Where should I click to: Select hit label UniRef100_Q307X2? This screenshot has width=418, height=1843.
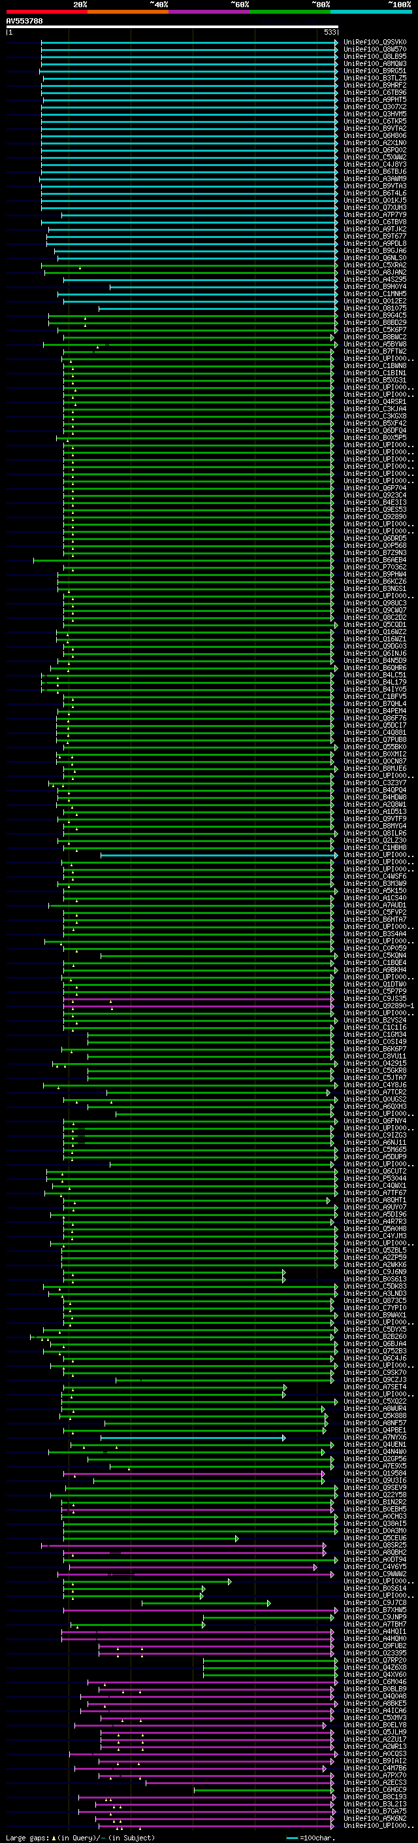[375, 107]
